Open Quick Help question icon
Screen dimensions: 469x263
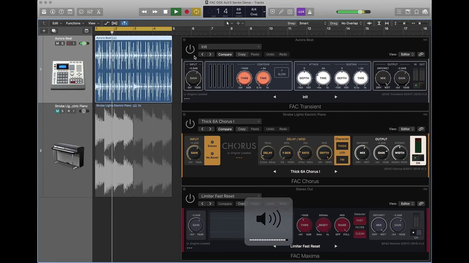pyautogui.click(x=61, y=12)
